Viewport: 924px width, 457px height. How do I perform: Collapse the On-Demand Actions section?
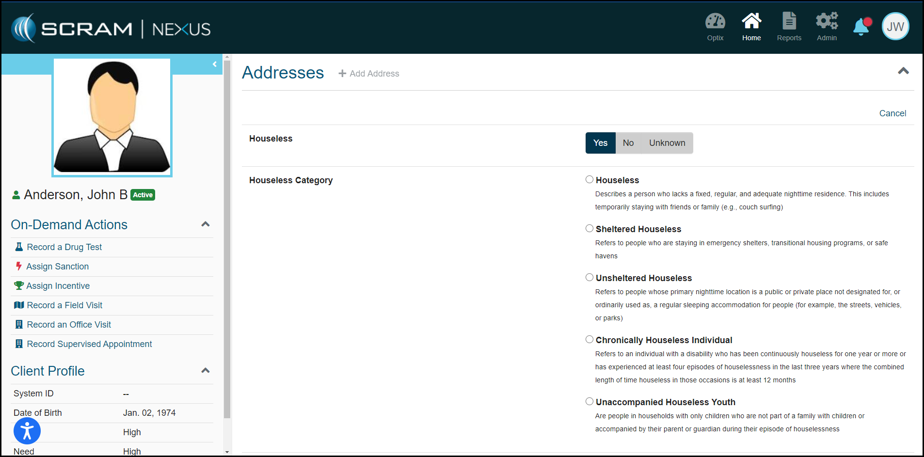coord(205,224)
